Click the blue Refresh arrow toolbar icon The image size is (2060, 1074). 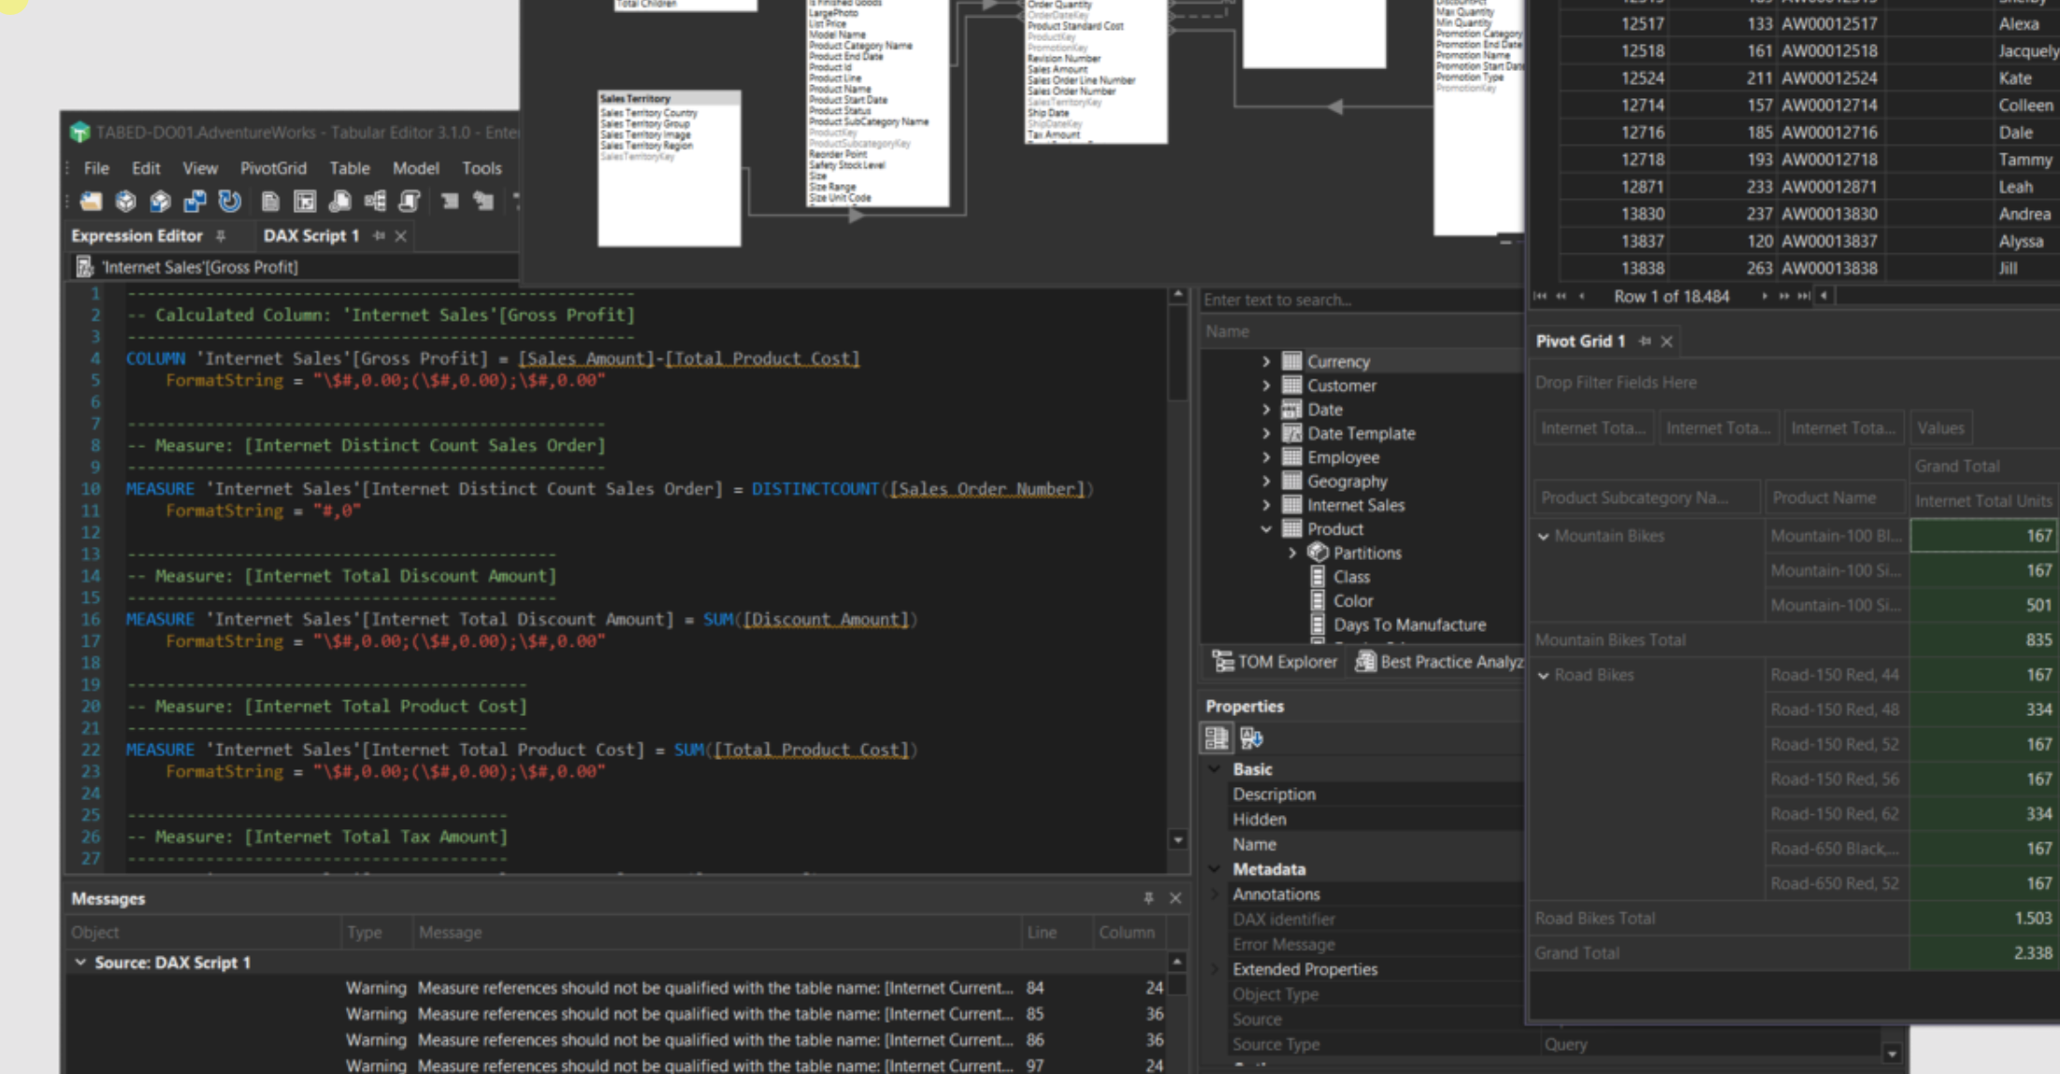pyautogui.click(x=229, y=201)
